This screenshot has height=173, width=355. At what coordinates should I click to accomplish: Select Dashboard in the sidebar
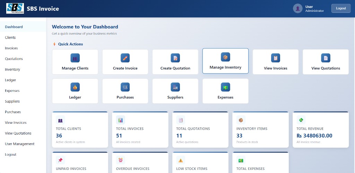click(x=23, y=27)
